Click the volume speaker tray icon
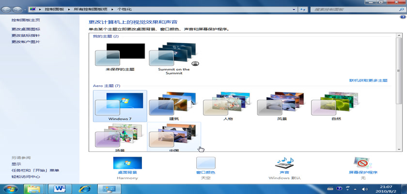Image resolution: width=407 pixels, height=194 pixels. [365, 188]
